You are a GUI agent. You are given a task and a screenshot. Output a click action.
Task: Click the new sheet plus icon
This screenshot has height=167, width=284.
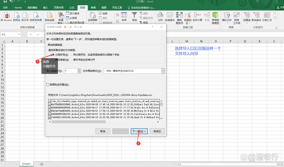tap(42, 164)
